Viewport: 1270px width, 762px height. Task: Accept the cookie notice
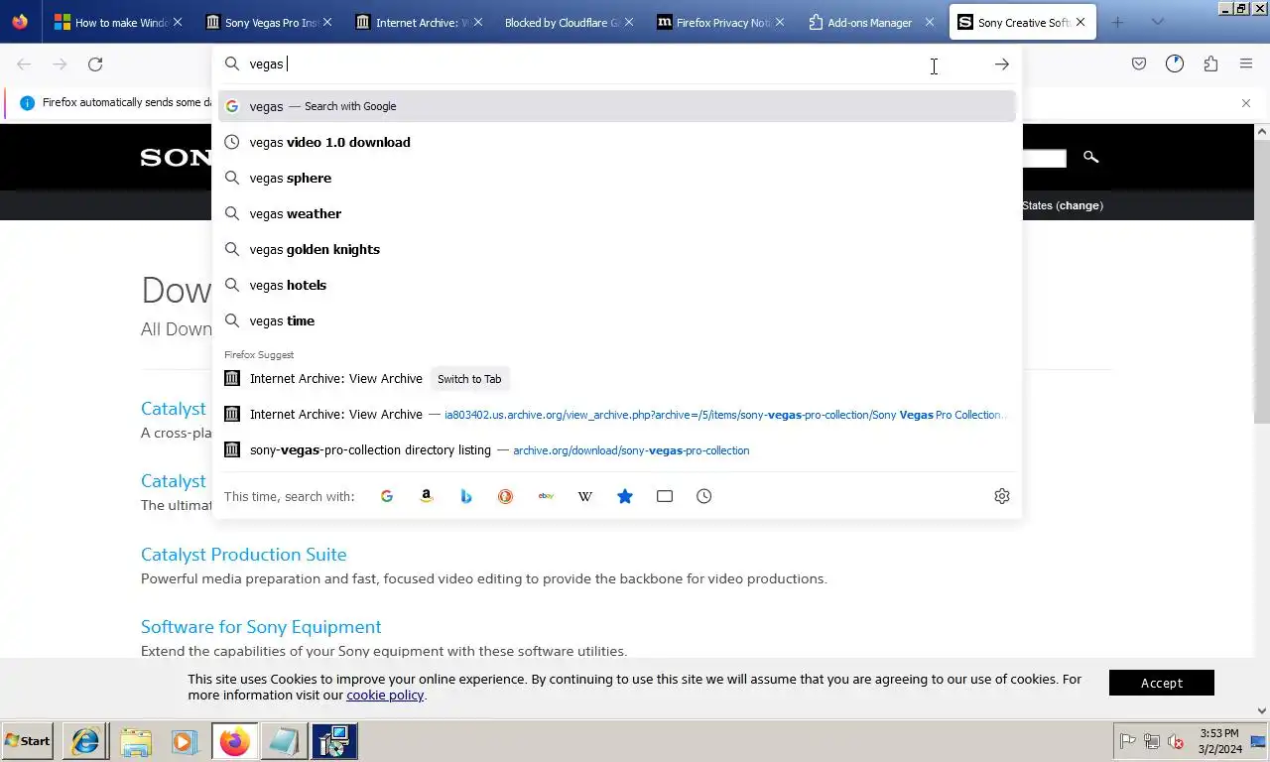(1162, 683)
